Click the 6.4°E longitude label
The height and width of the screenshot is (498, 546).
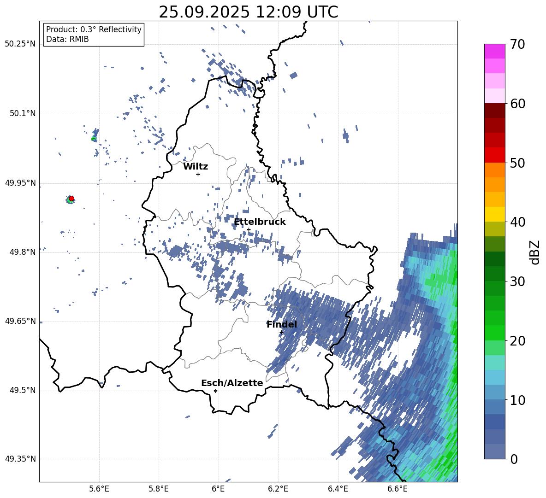[x=338, y=489]
